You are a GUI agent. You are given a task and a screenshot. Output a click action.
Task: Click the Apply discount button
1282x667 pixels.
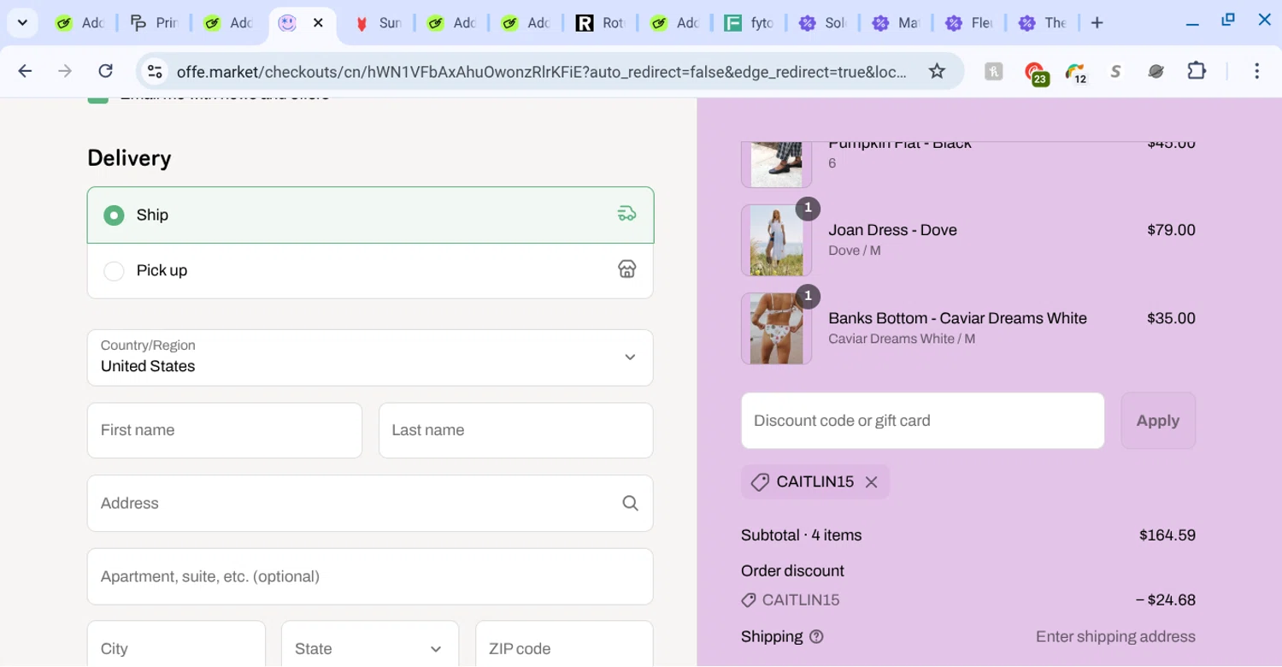coord(1158,421)
